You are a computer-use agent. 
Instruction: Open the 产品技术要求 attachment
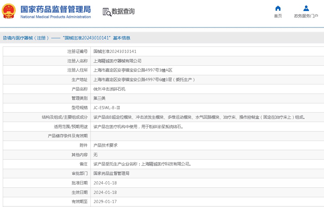point(105,145)
